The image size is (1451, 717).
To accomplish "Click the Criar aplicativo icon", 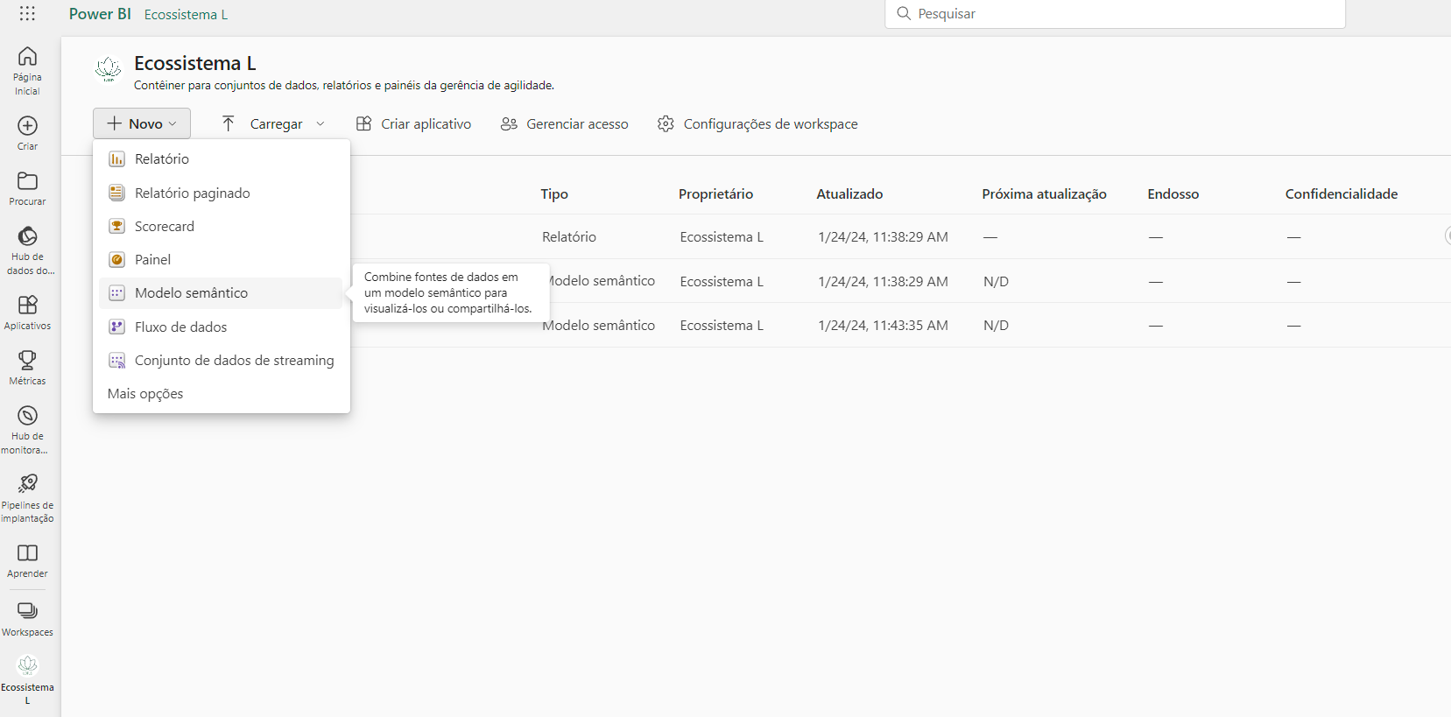I will [364, 124].
